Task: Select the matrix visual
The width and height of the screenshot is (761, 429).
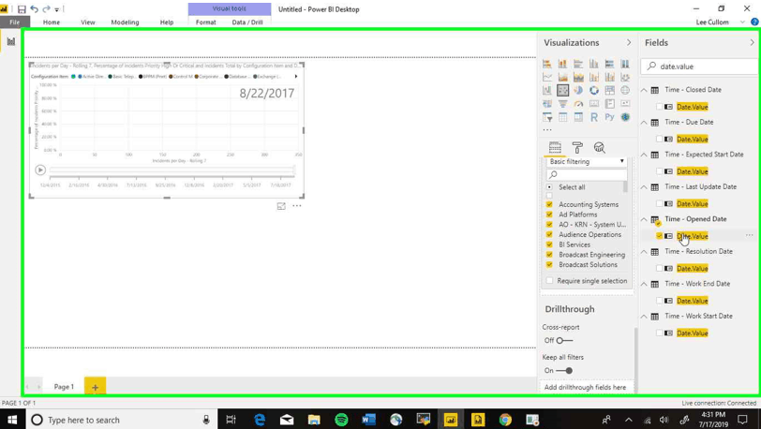Action: pos(578,117)
